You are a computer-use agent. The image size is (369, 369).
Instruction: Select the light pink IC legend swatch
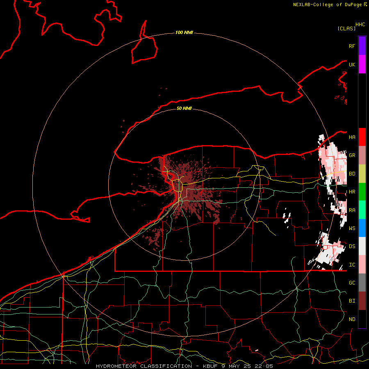coord(362,264)
